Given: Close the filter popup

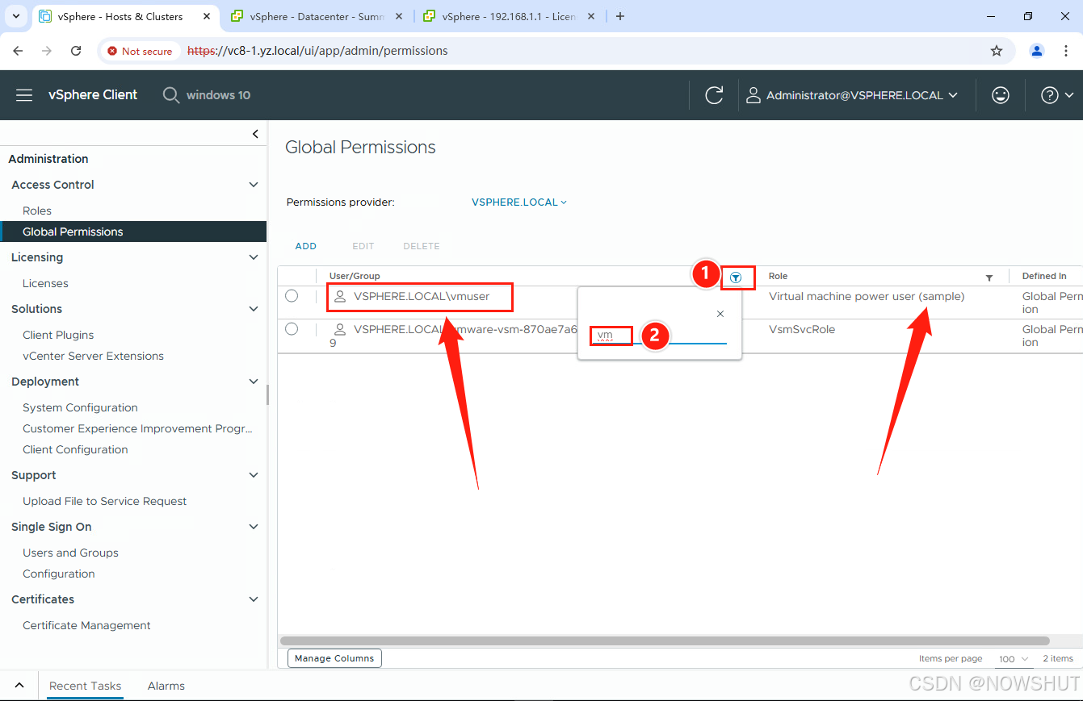Looking at the screenshot, I should (720, 314).
